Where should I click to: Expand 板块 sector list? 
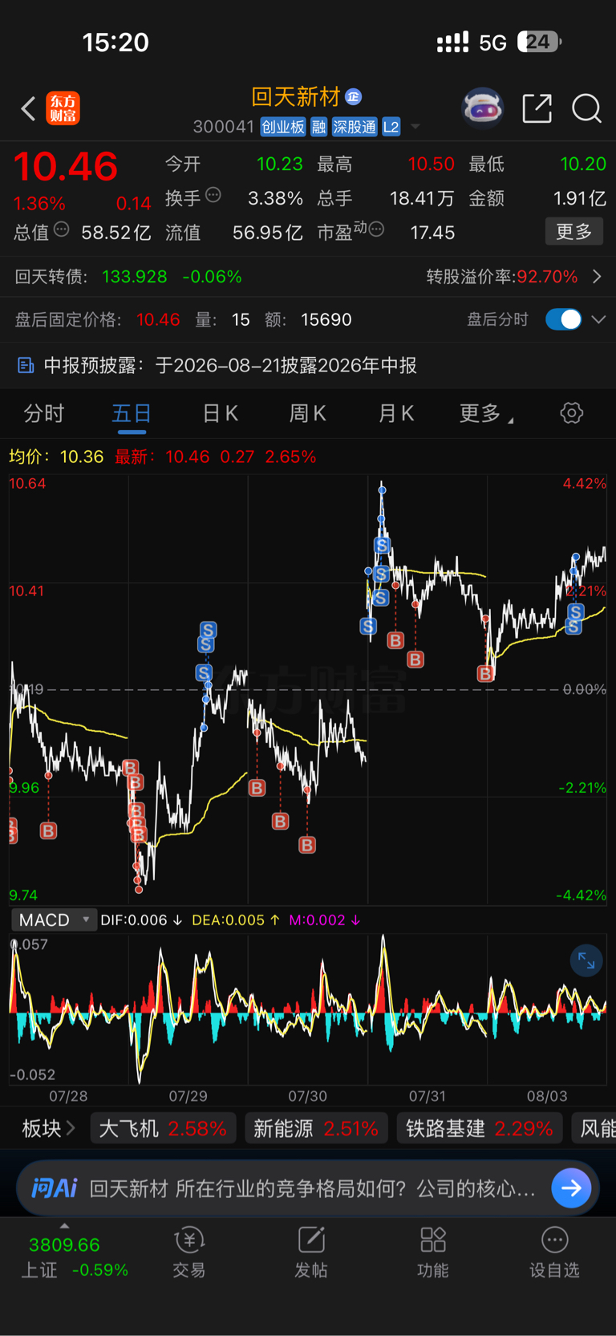click(x=48, y=1129)
